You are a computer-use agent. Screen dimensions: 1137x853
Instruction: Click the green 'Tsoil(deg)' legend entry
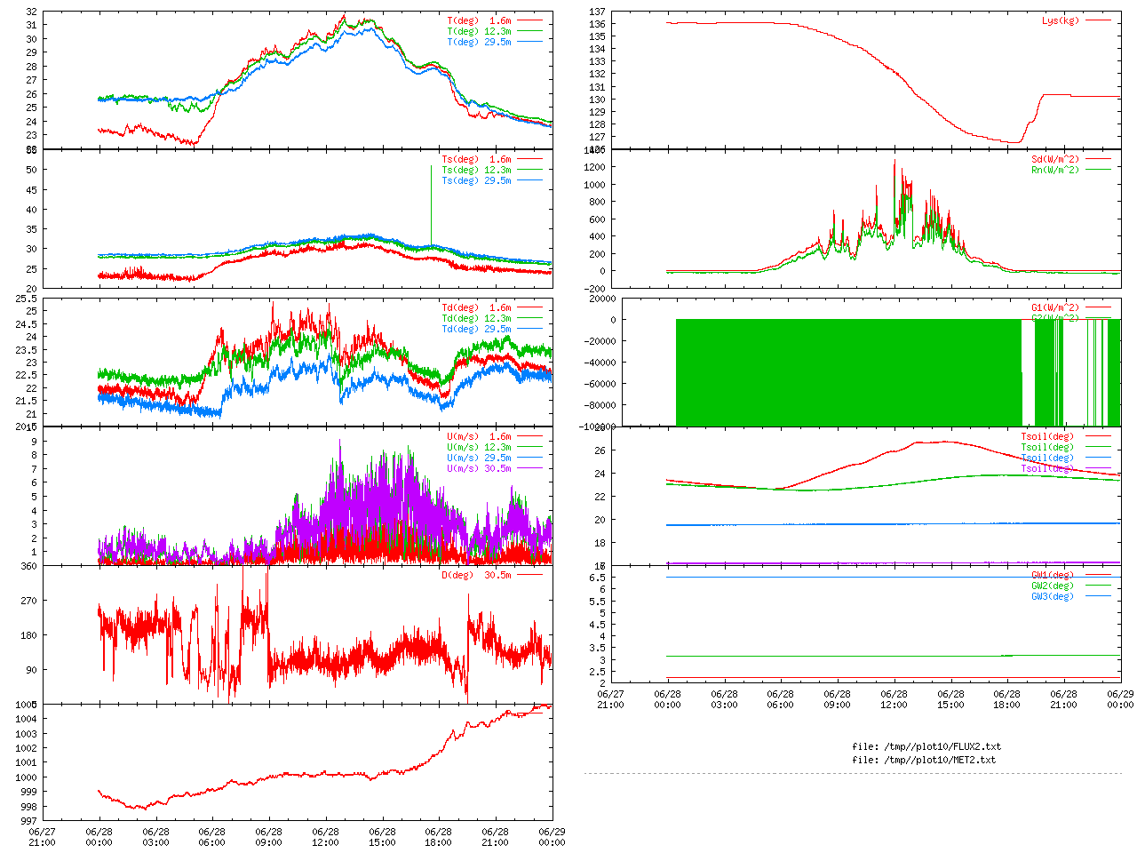(x=1047, y=447)
